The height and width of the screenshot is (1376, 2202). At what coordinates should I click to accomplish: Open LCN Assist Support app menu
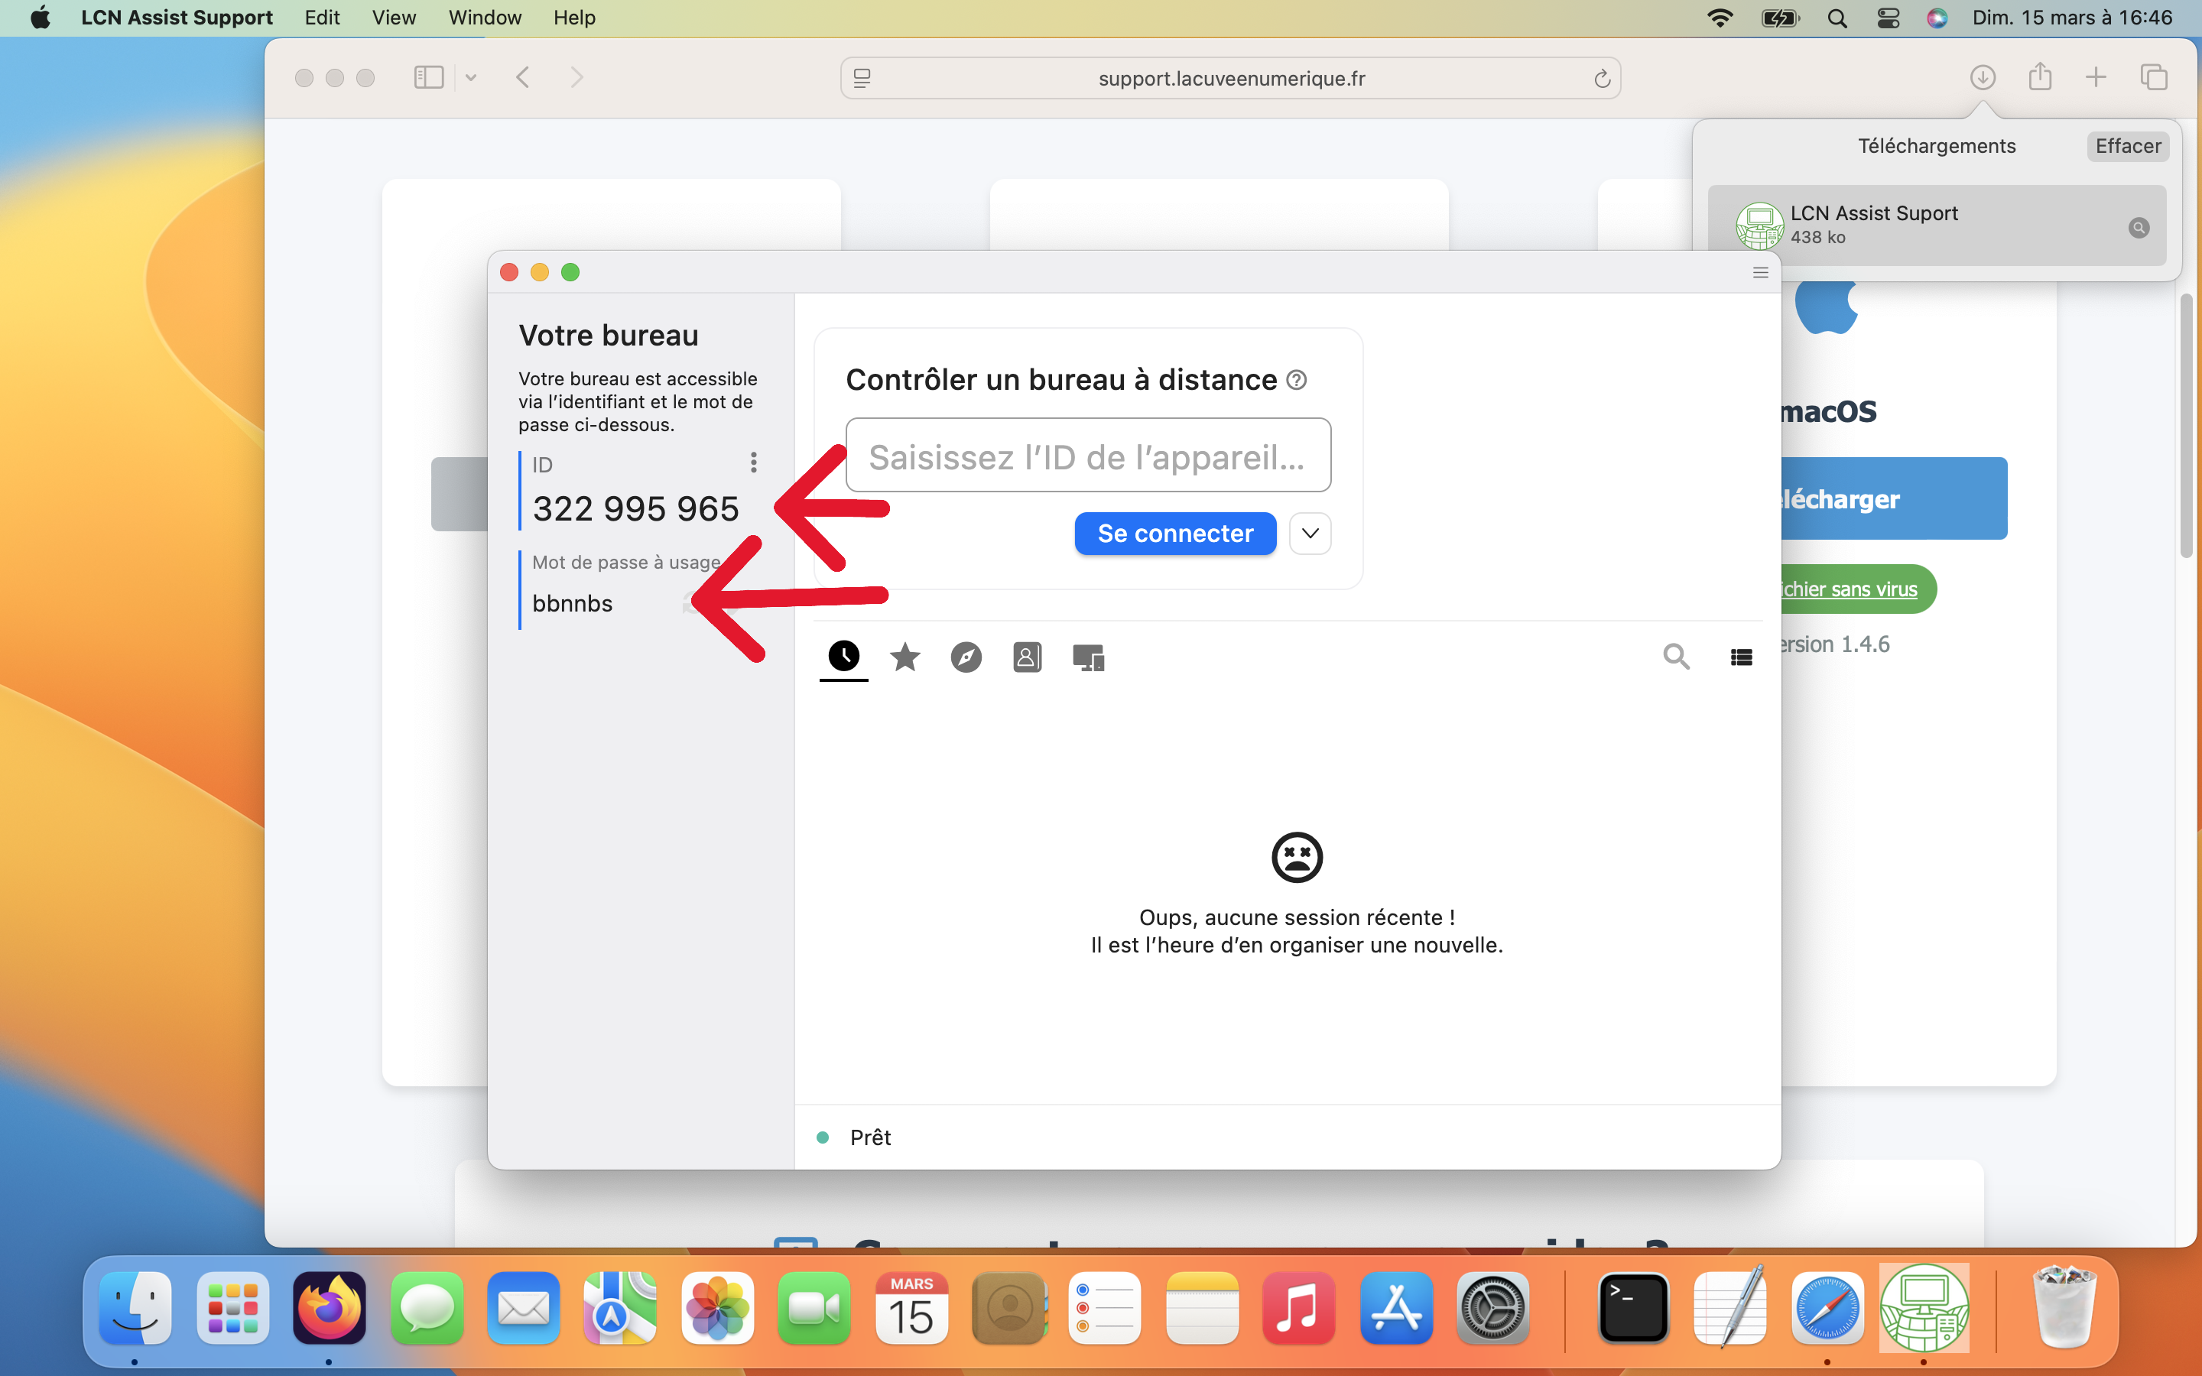coord(177,18)
